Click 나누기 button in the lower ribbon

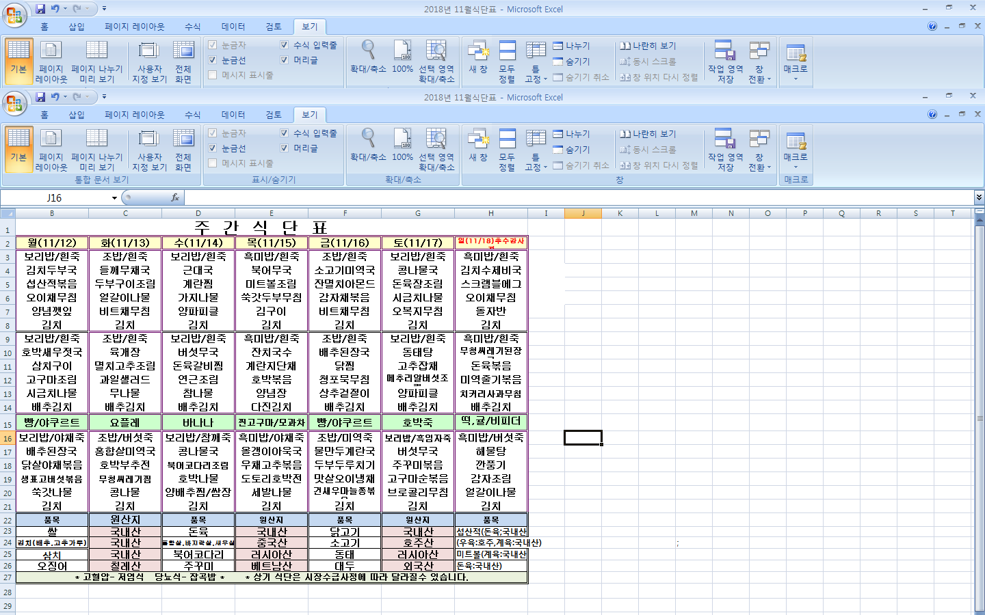click(572, 134)
